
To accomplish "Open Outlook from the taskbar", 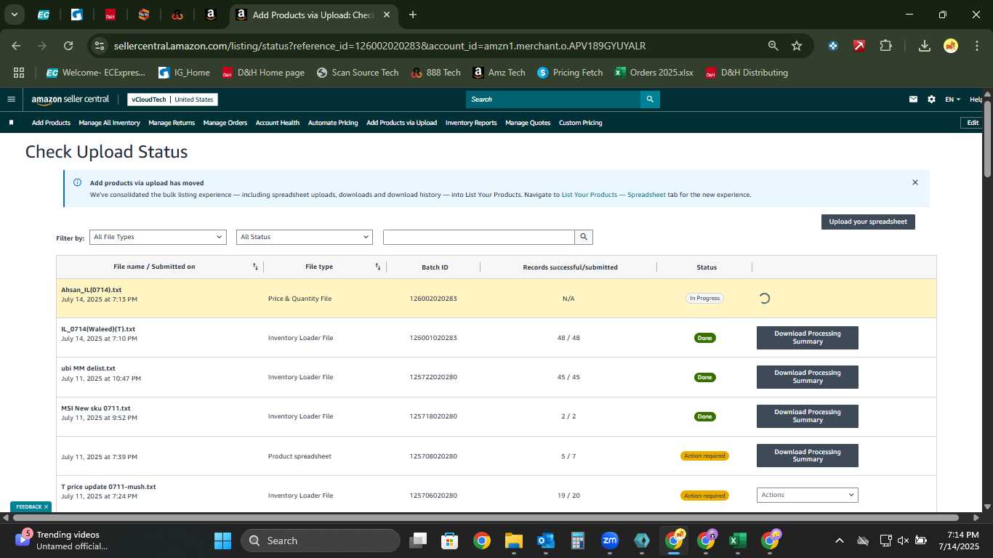I will tap(546, 541).
